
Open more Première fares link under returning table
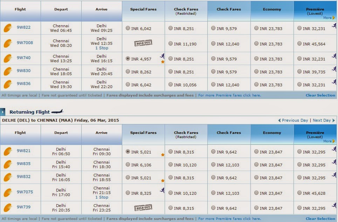pyautogui.click(x=229, y=219)
